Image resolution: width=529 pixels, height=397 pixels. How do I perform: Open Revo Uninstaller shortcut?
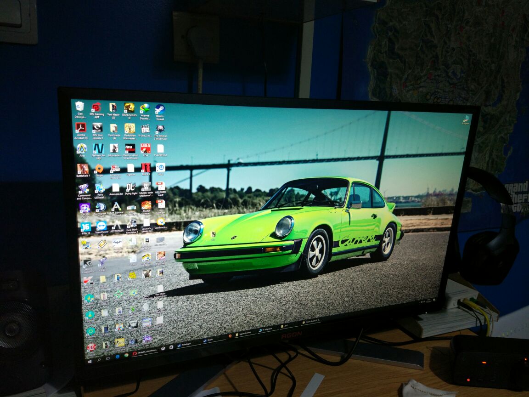coord(100,191)
